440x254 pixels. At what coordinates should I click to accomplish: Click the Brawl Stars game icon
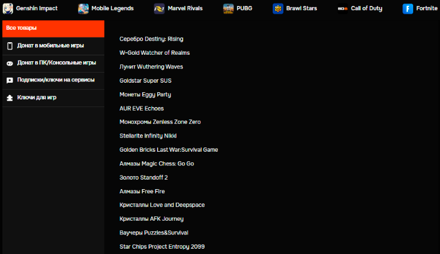pos(278,9)
